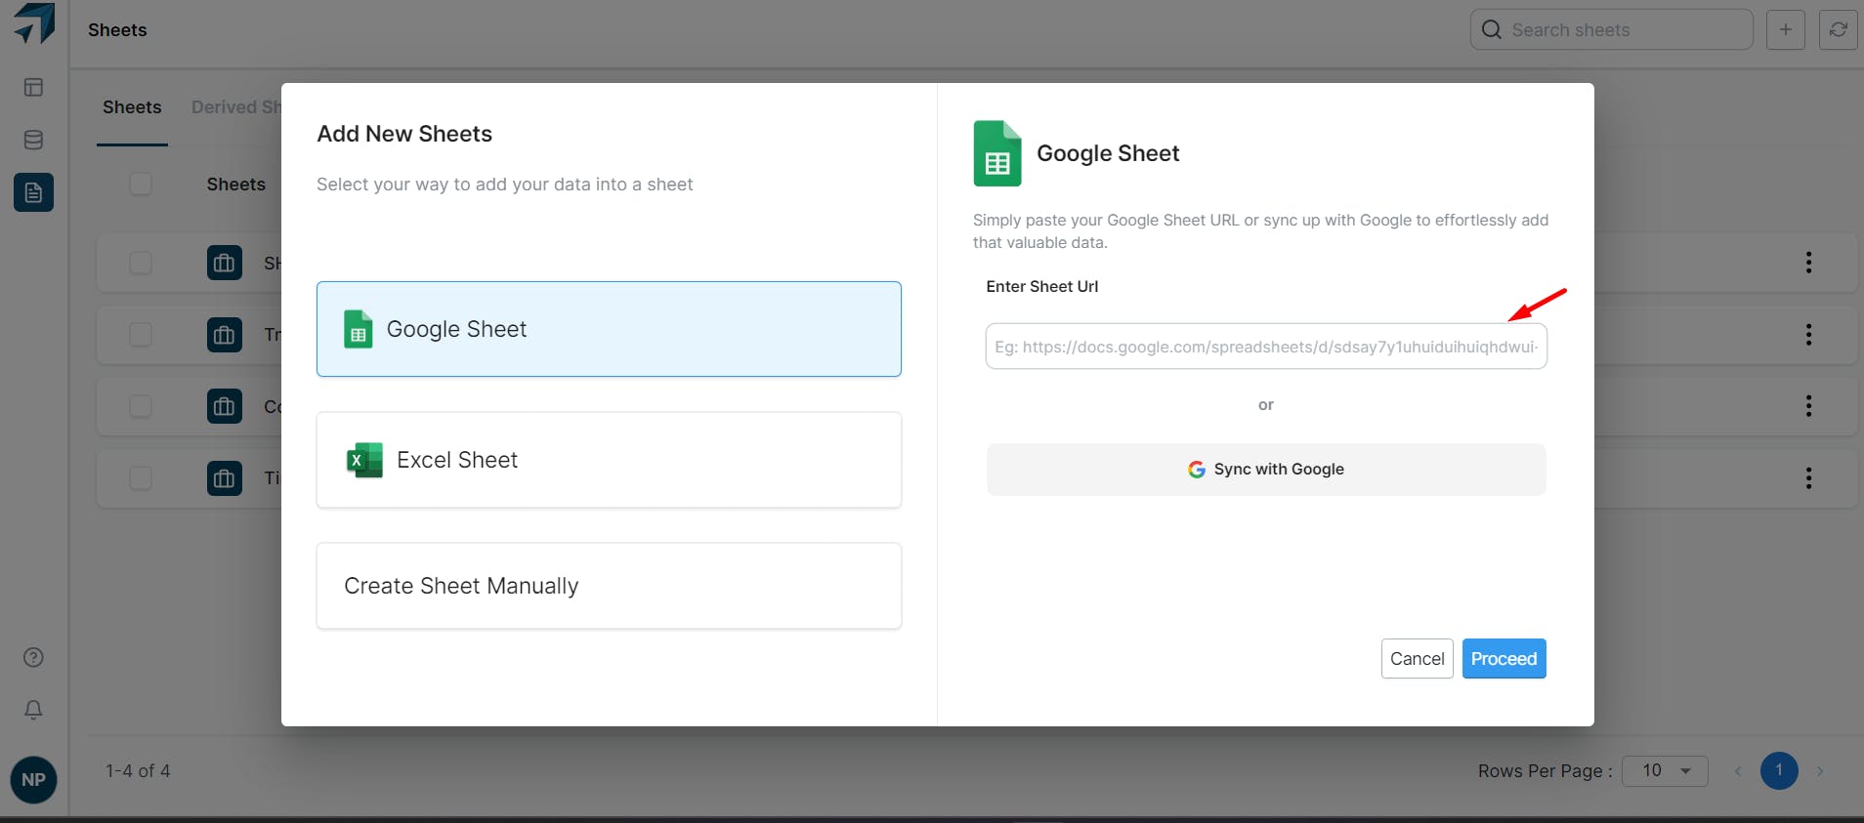Click the search magnifier icon
The height and width of the screenshot is (823, 1864).
click(x=1492, y=29)
